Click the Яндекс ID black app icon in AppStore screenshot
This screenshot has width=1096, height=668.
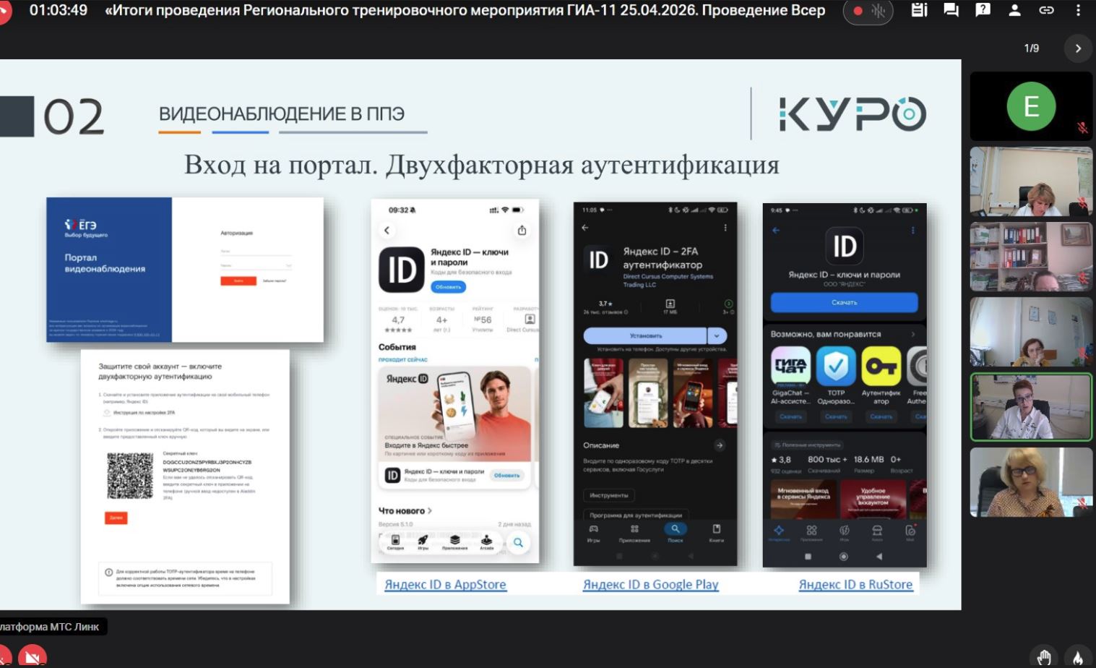(402, 270)
